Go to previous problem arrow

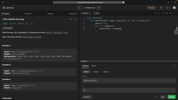79,8
